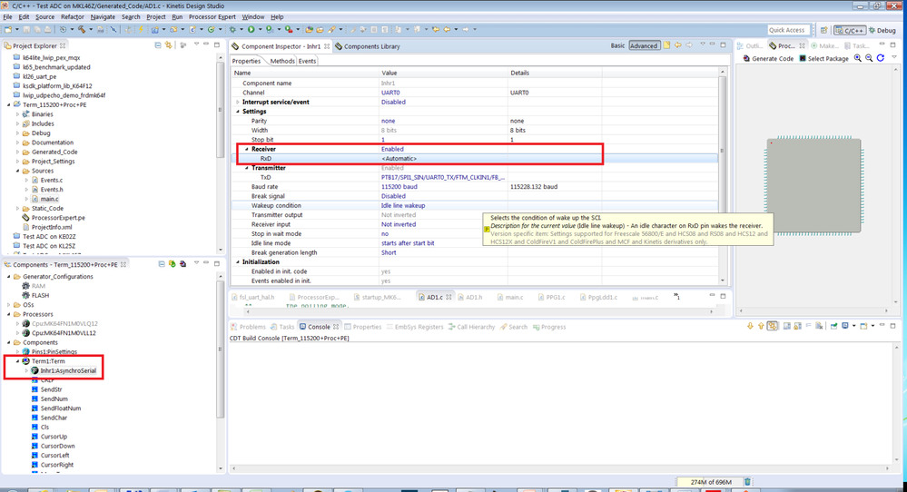Select Inhr1:AsynchroSerial component
Viewport: 907px width, 492px height.
tap(68, 370)
